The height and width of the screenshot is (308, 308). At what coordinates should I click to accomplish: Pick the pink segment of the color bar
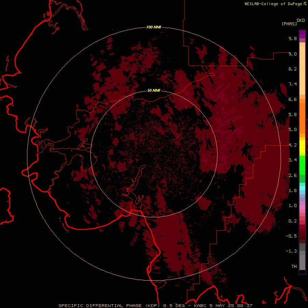click(302, 207)
